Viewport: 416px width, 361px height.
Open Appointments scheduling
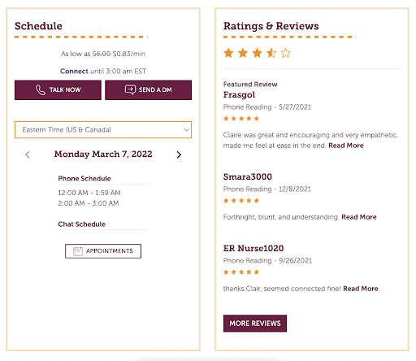[103, 251]
